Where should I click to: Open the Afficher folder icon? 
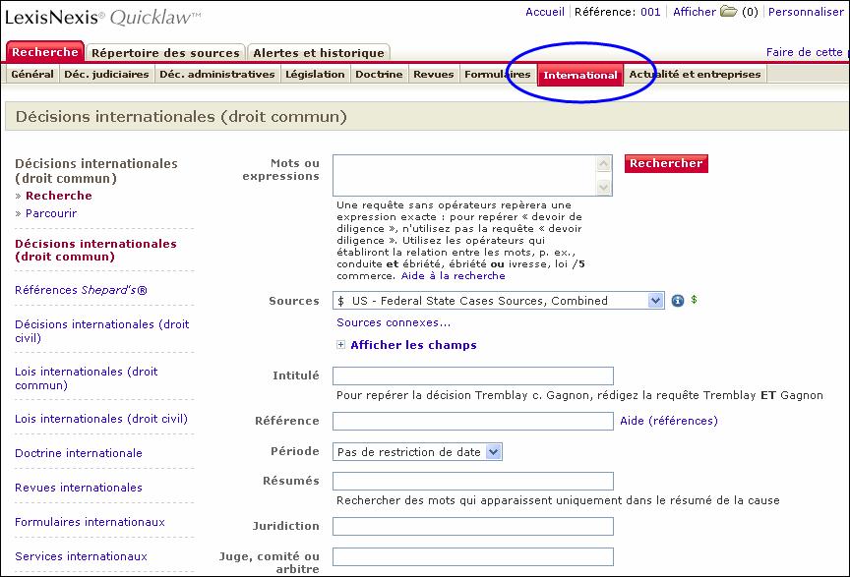(x=729, y=12)
